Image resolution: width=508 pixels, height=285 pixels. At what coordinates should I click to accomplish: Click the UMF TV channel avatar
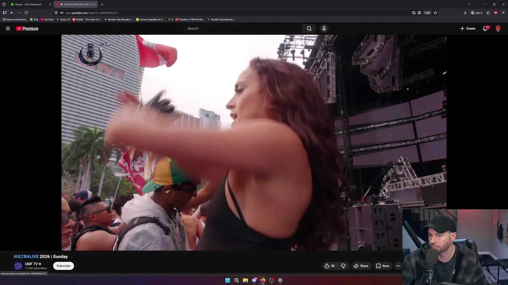point(18,266)
